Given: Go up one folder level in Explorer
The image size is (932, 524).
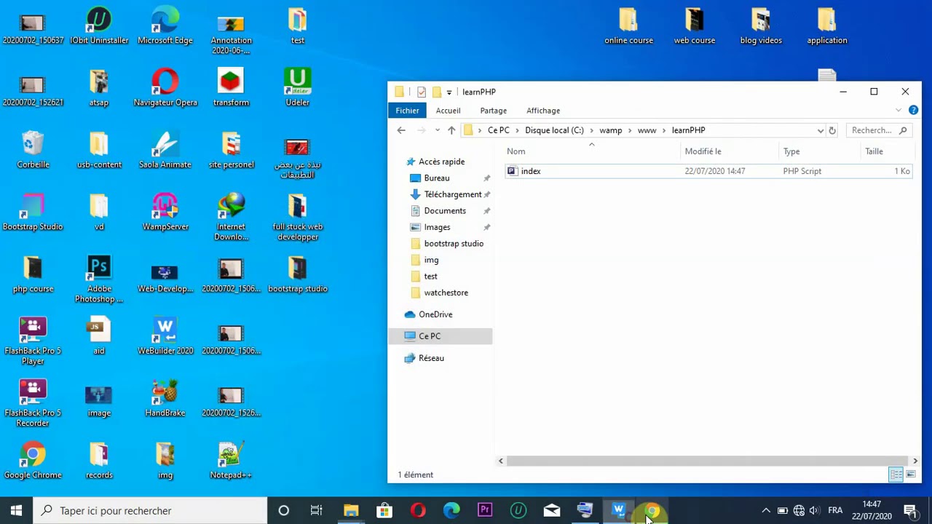Looking at the screenshot, I should [451, 130].
